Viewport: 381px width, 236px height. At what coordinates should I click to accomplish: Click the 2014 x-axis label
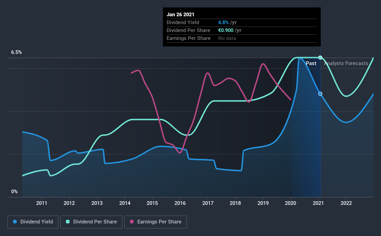[125, 203]
